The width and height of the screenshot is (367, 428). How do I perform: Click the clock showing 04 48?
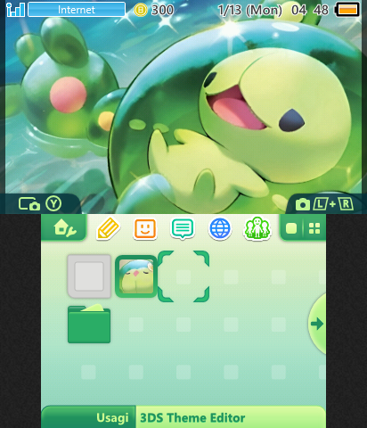coord(310,10)
